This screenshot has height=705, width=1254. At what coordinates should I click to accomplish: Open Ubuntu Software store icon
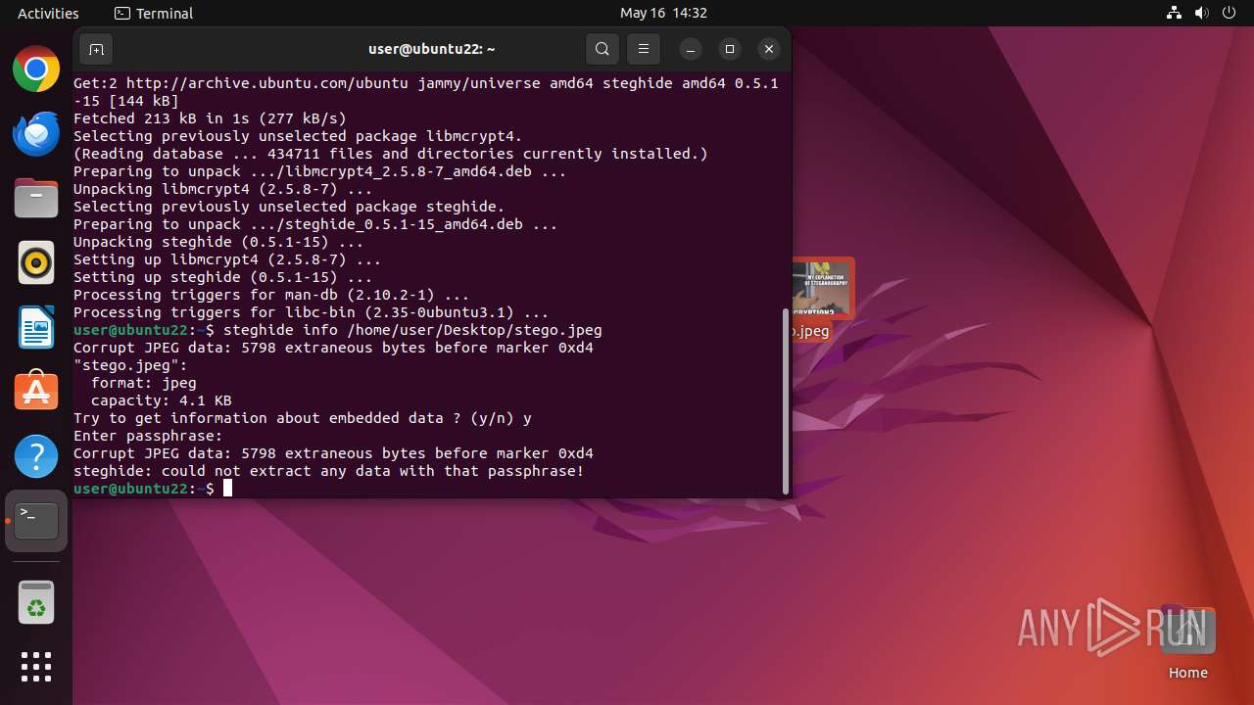click(36, 392)
